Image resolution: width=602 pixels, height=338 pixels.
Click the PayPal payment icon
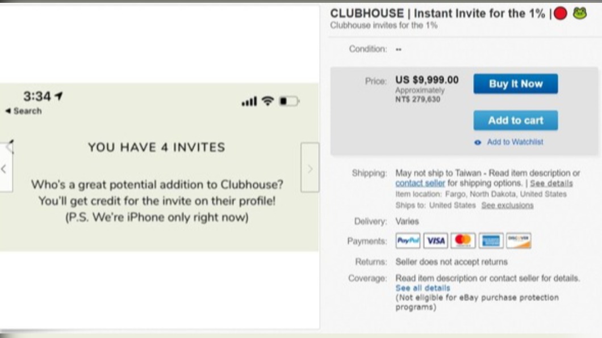(408, 241)
